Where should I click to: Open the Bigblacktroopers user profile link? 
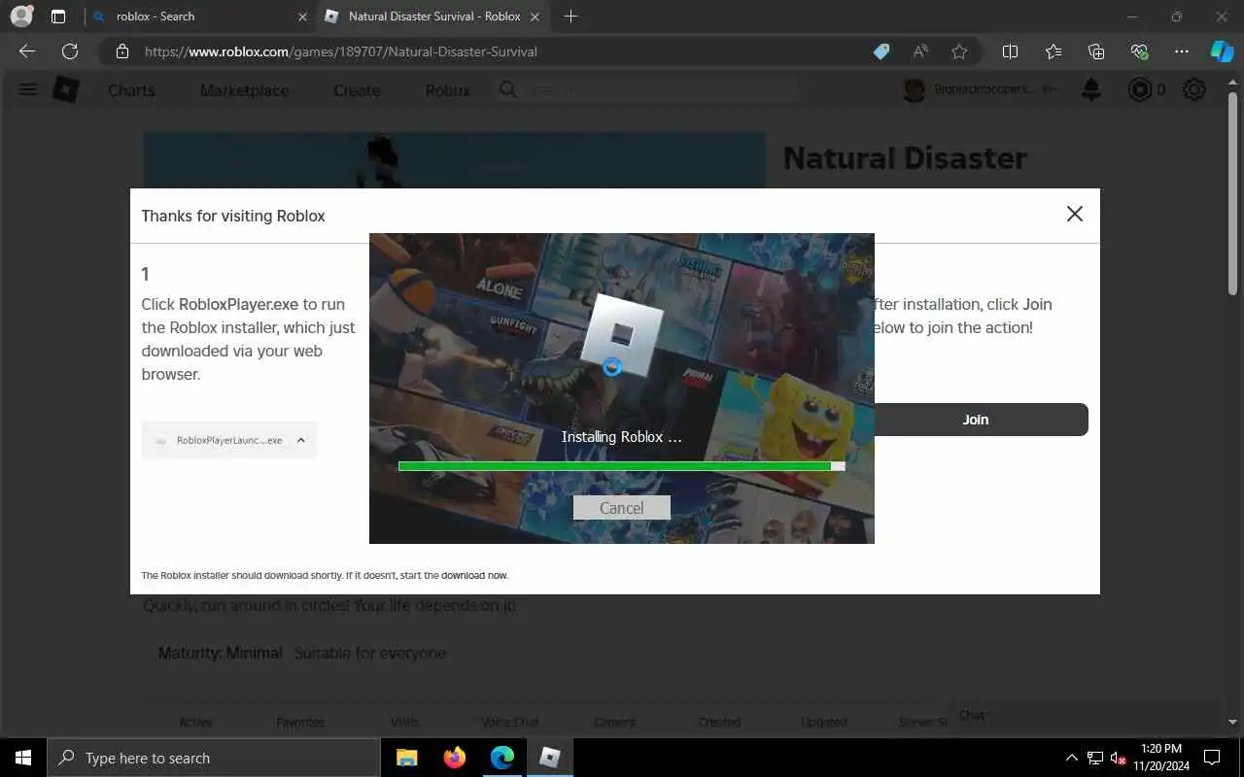[x=980, y=89]
